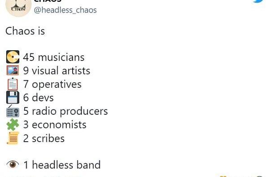This screenshot has width=269, height=177.
Task: Click the floppy disk emoji
Action: pyautogui.click(x=13, y=97)
